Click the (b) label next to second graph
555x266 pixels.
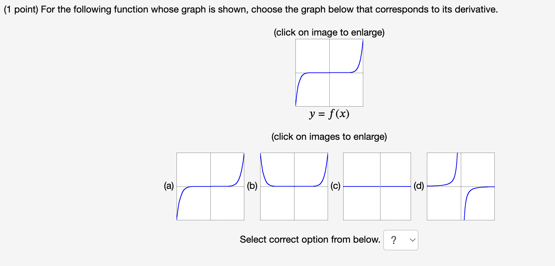(252, 186)
